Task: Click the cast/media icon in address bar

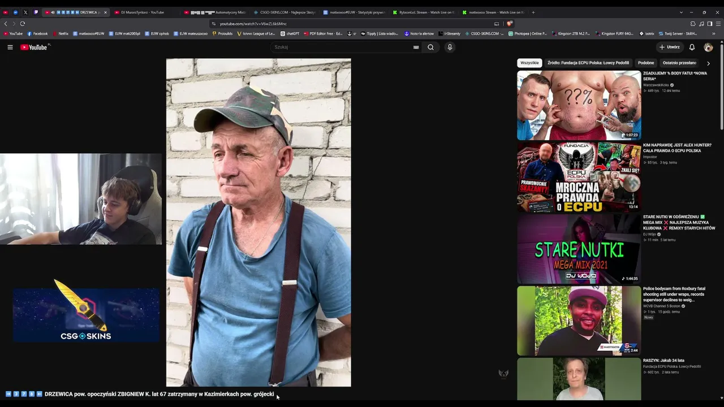Action: coord(497,24)
